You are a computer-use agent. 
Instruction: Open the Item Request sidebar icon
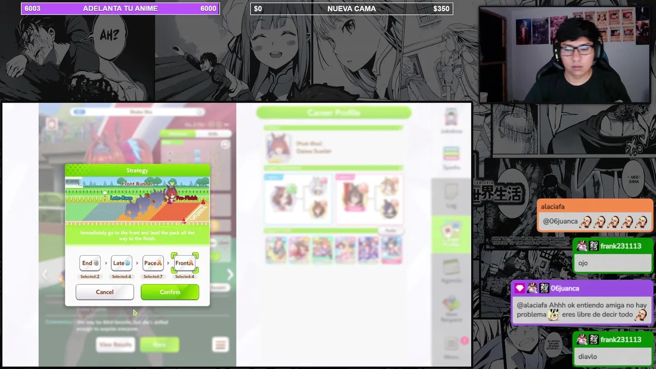[x=451, y=309]
